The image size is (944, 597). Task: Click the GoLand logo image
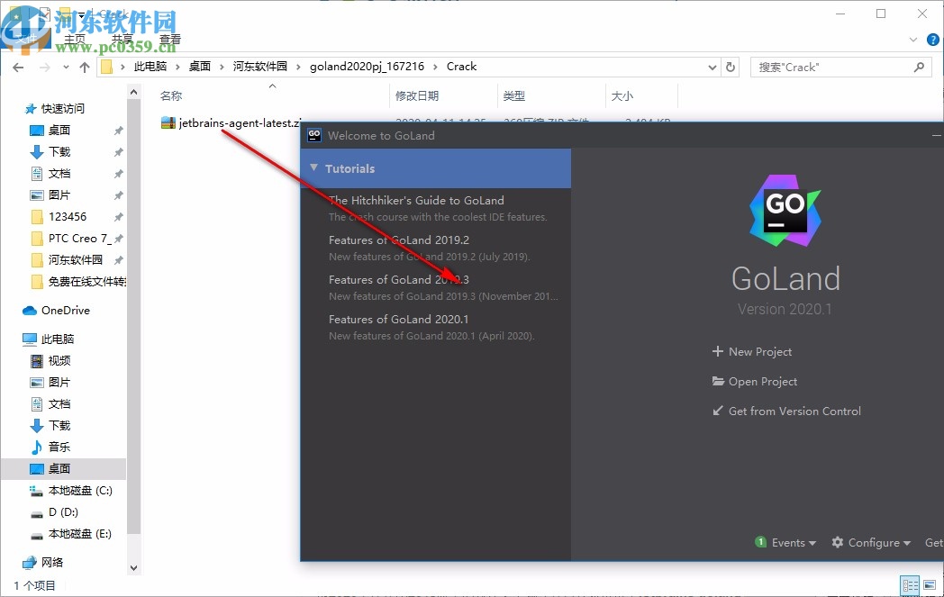[x=784, y=212]
